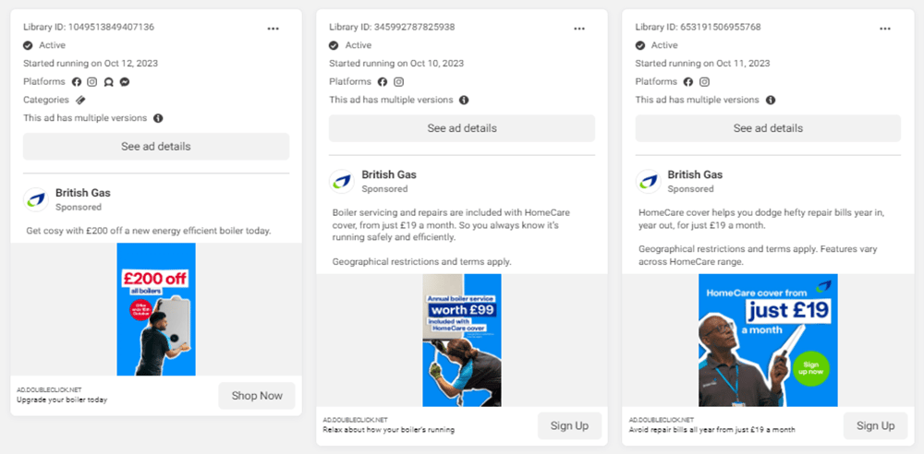The height and width of the screenshot is (454, 924).
Task: Click 'Boiler servicing and repairs are included' text
Action: pyautogui.click(x=452, y=225)
